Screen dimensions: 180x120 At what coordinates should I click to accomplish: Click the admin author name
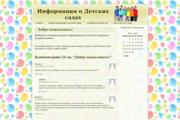pyautogui.click(x=42, y=79)
